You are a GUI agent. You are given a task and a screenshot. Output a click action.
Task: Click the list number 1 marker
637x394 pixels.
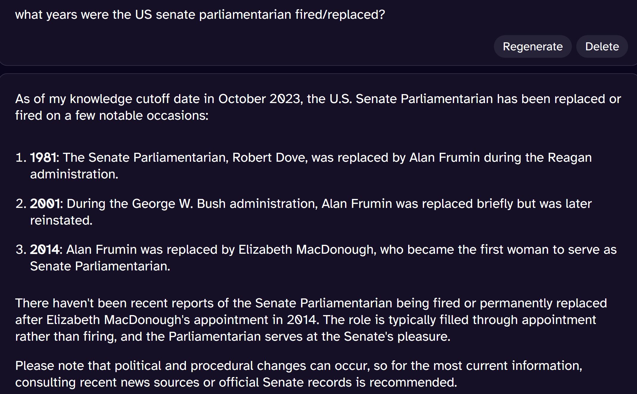21,158
